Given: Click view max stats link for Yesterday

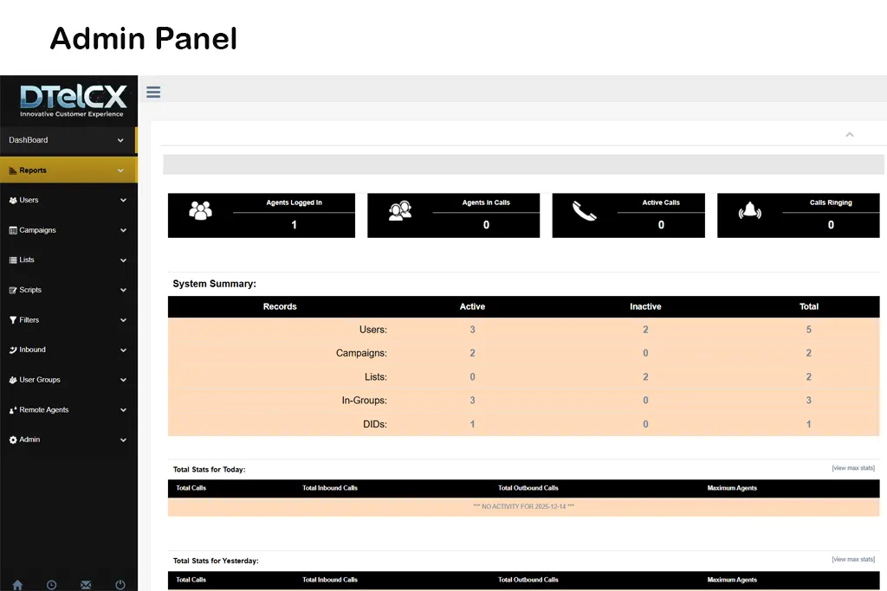Looking at the screenshot, I should coord(852,560).
